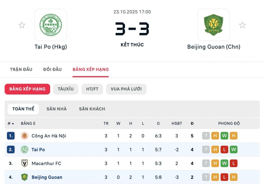264x184 pixels.
Task: Favorite Tai Po with the star icon
Action: point(22,25)
